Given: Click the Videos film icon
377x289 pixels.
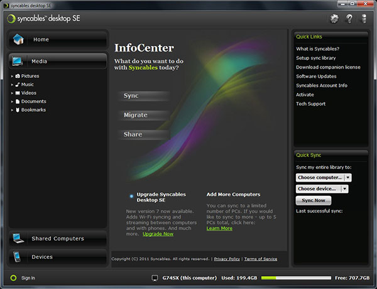Looking at the screenshot, I should (18, 93).
